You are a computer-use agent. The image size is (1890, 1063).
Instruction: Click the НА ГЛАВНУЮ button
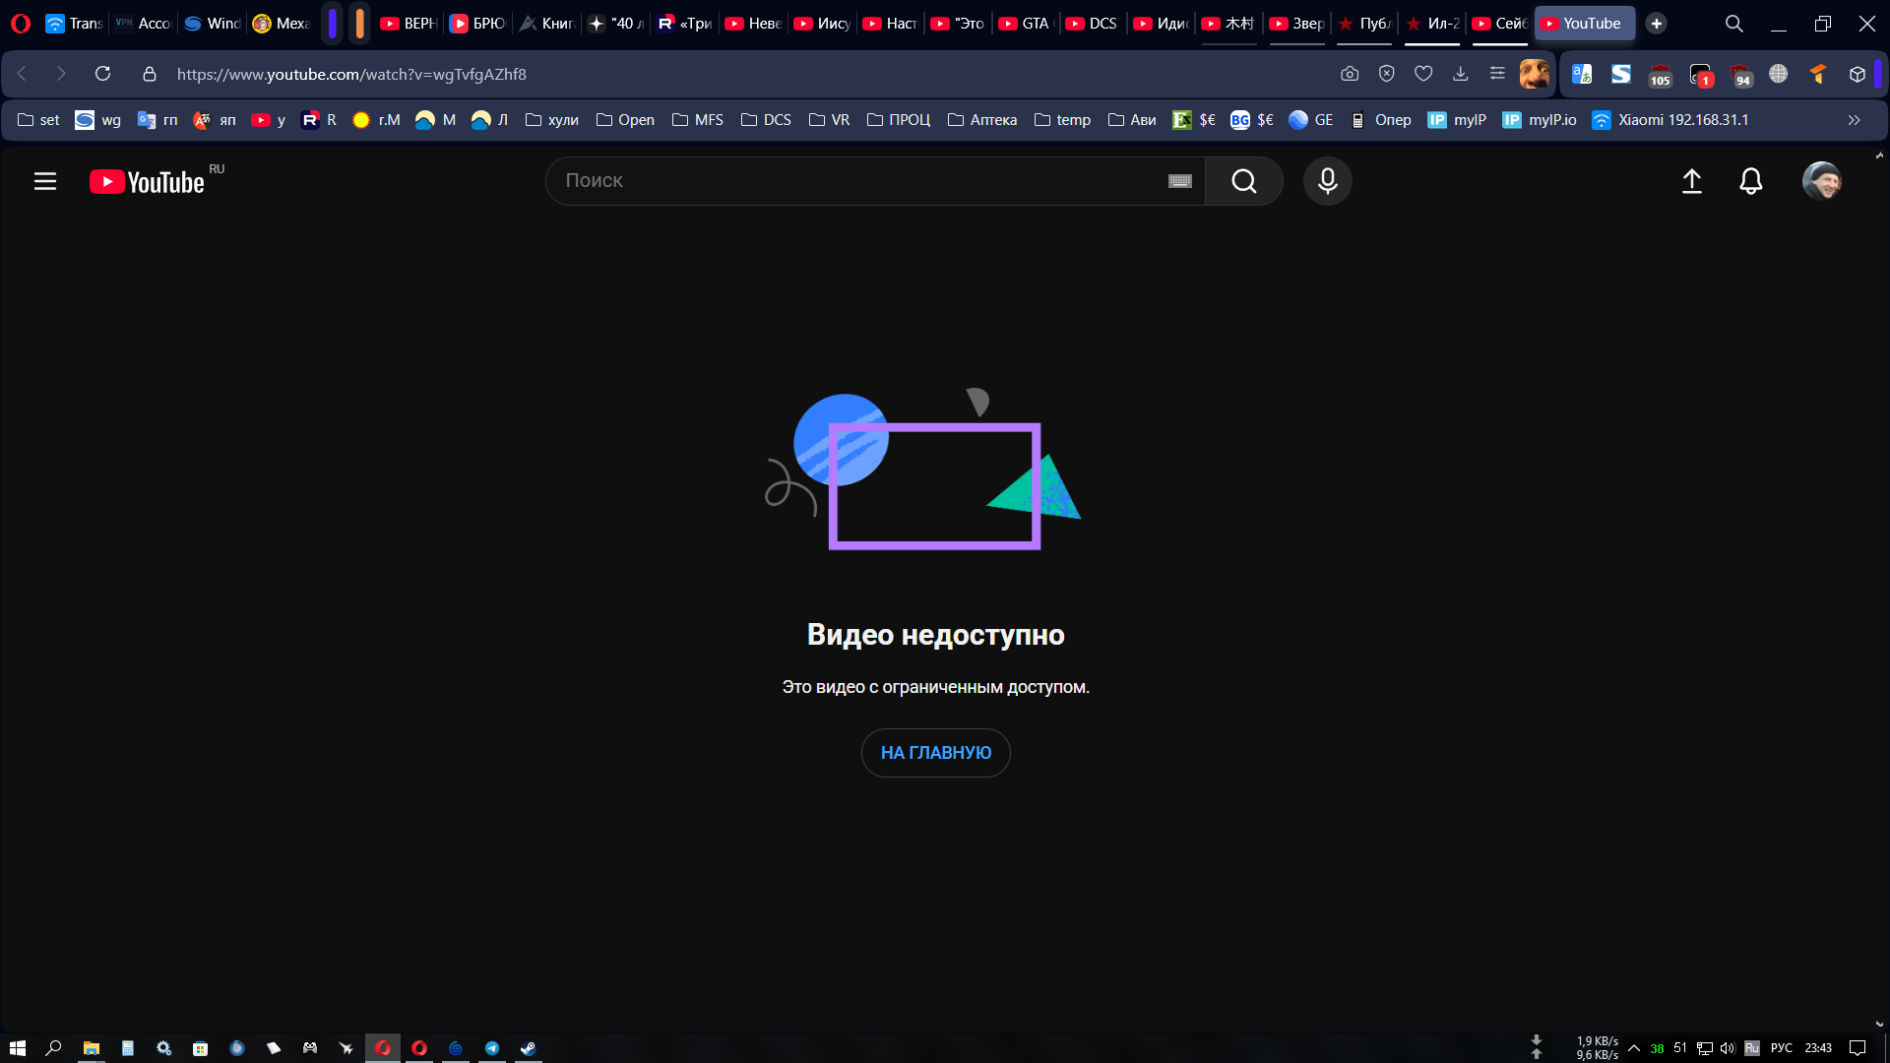(935, 753)
